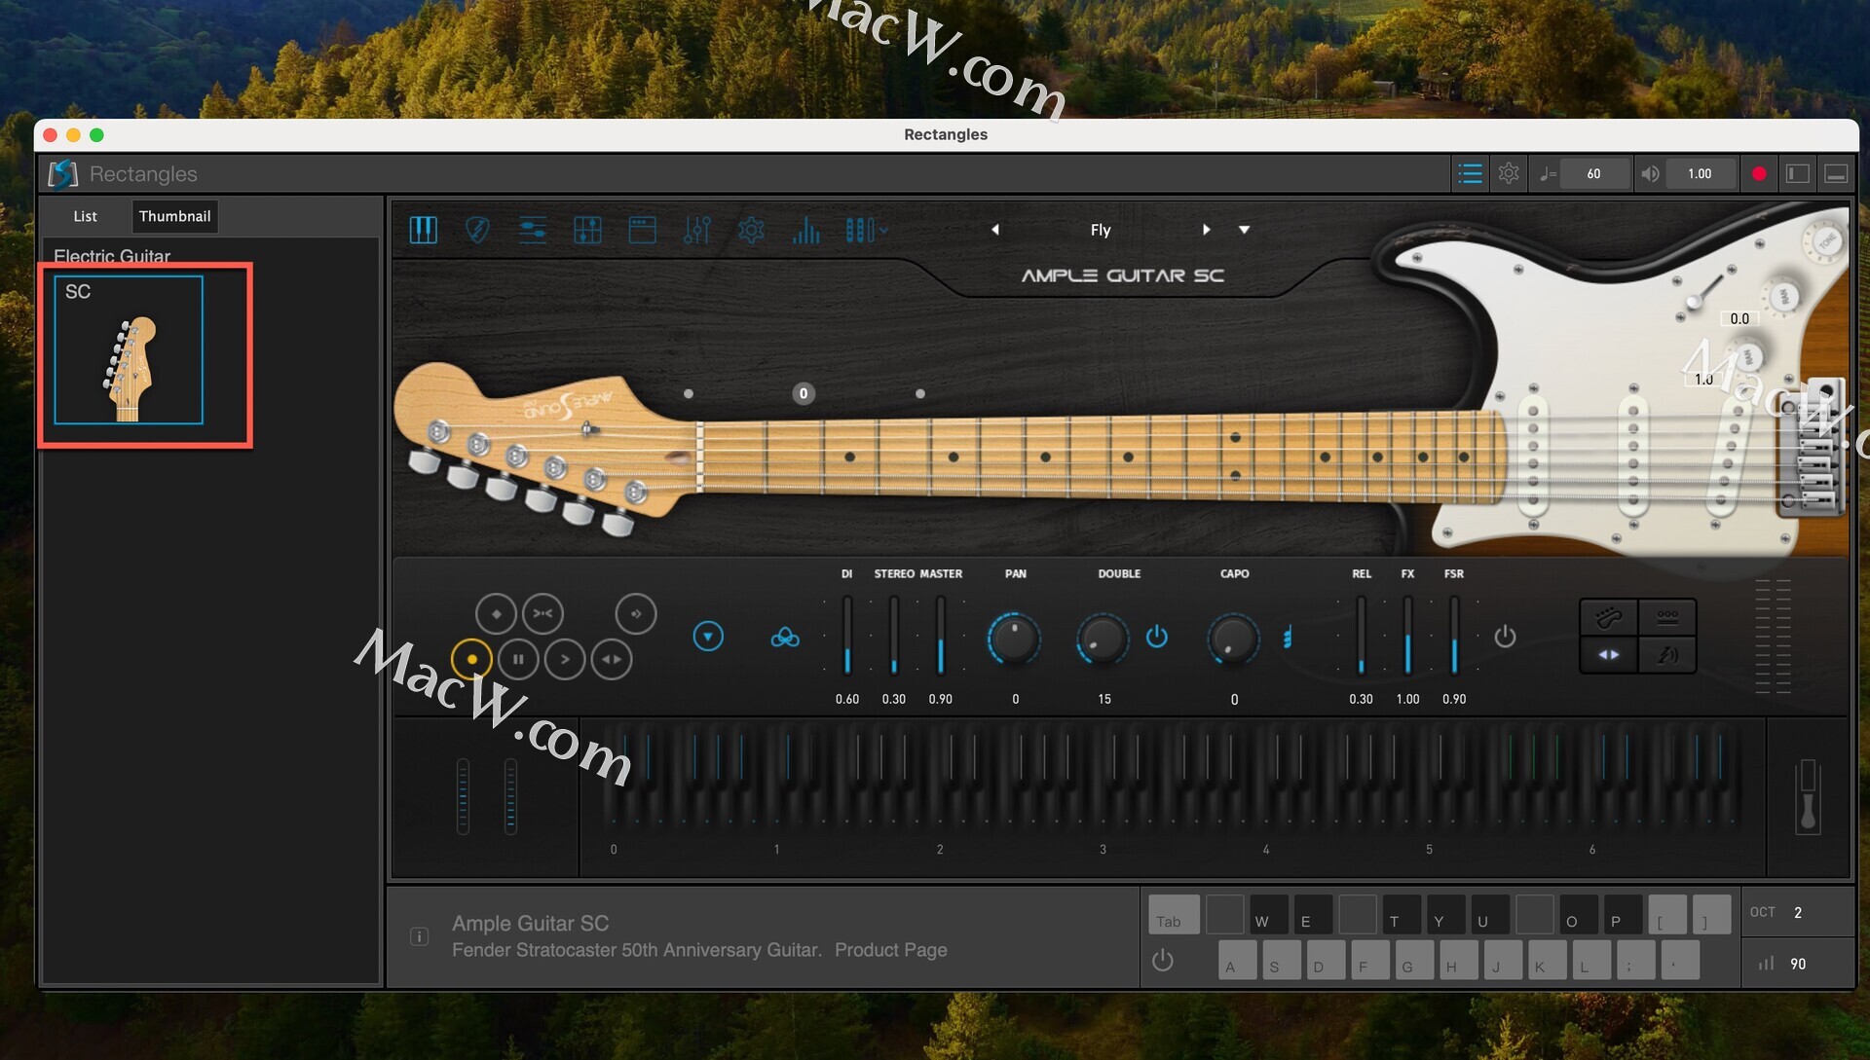Click the left-right arrows circle button
Image resolution: width=1870 pixels, height=1060 pixels.
click(x=612, y=660)
